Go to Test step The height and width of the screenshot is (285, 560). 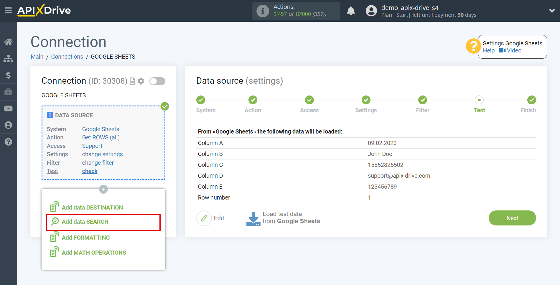pos(479,100)
